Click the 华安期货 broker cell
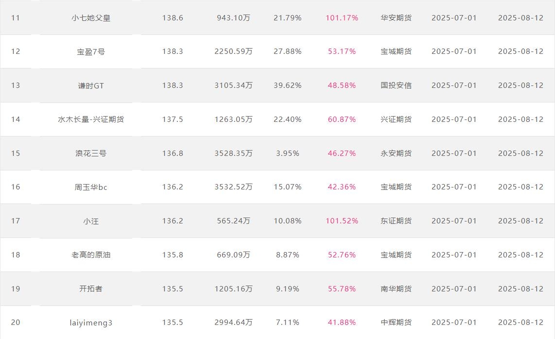The height and width of the screenshot is (339, 555). (x=396, y=17)
